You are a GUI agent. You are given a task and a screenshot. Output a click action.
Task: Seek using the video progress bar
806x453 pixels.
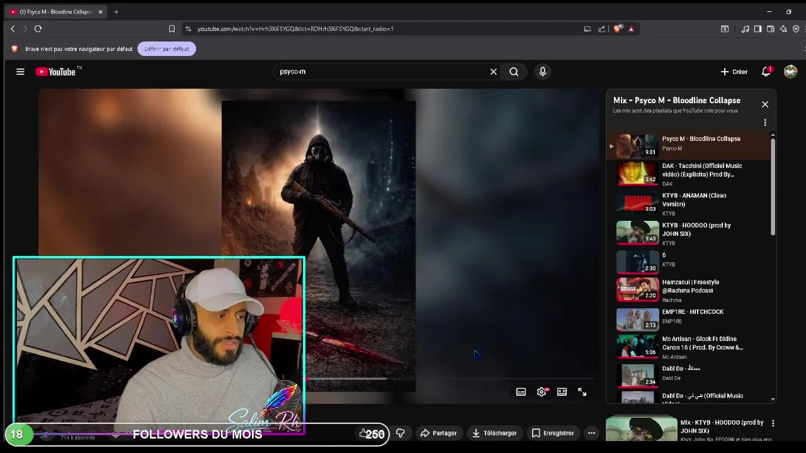click(450, 379)
